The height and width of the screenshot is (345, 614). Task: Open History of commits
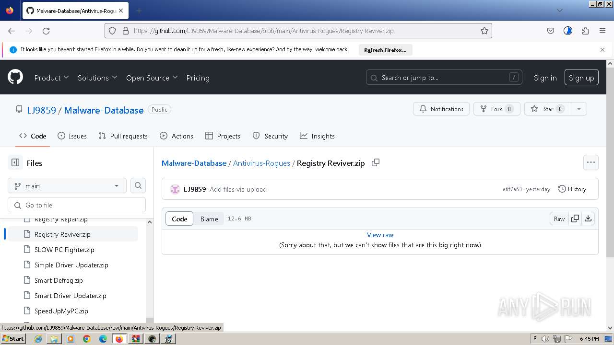point(572,189)
